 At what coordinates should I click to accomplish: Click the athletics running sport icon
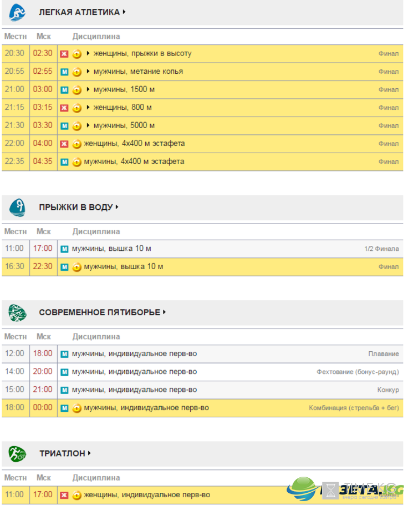coord(17,12)
